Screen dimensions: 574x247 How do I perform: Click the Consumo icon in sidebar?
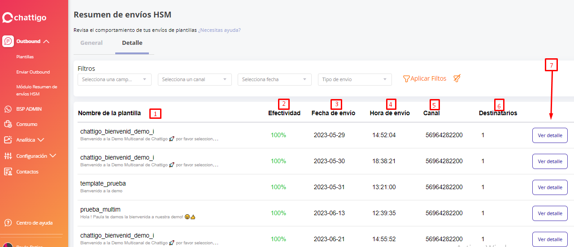pos(8,124)
